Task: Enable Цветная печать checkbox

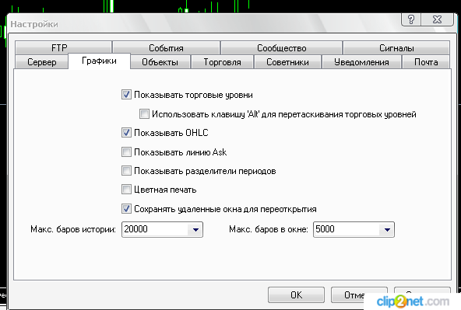Action: click(126, 190)
